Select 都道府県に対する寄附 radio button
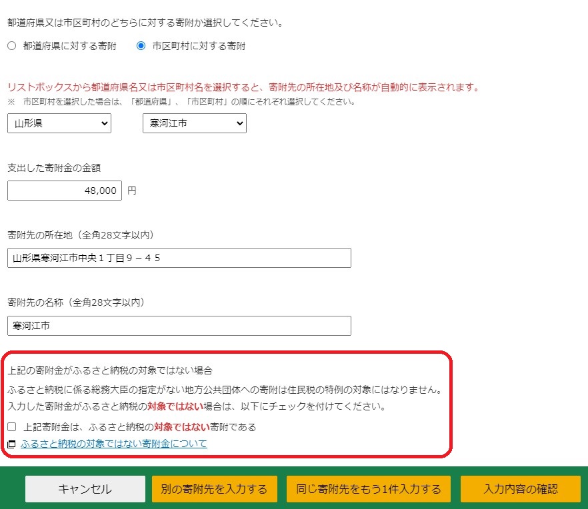The width and height of the screenshot is (588, 509). (11, 46)
